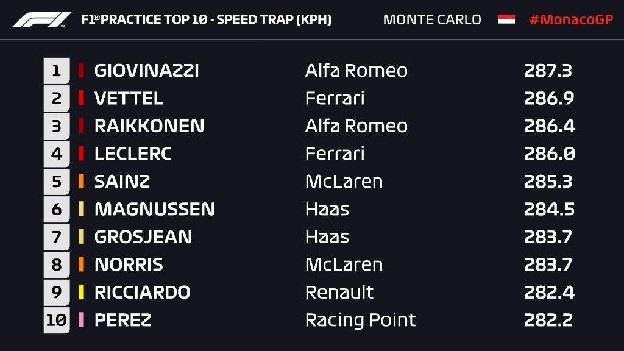
Task: Click the F1 logo icon
Action: click(x=42, y=19)
